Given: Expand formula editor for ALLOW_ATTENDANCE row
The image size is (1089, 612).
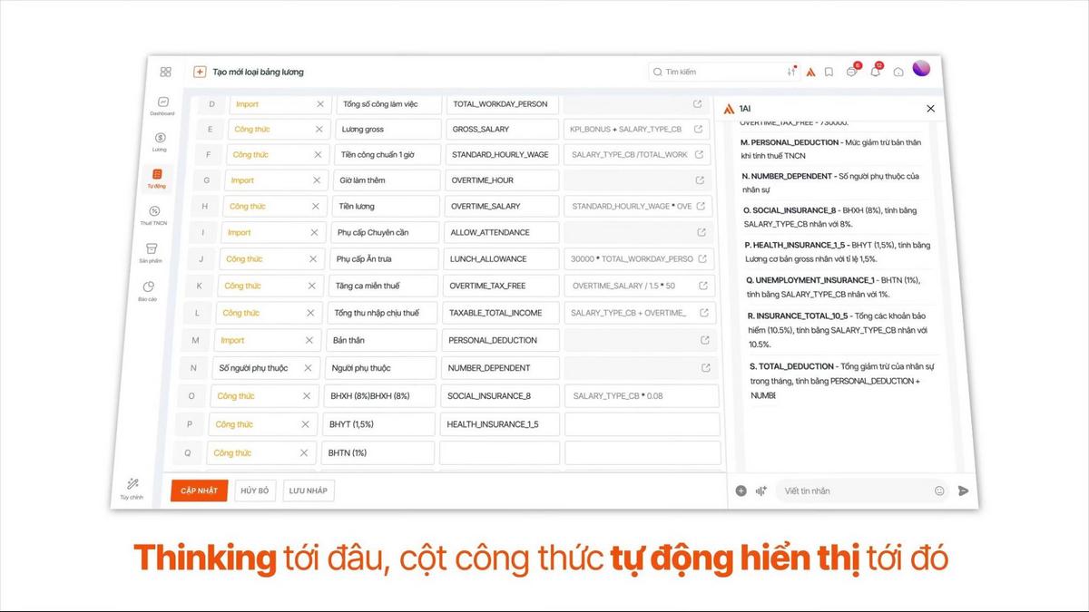Looking at the screenshot, I should (x=701, y=232).
